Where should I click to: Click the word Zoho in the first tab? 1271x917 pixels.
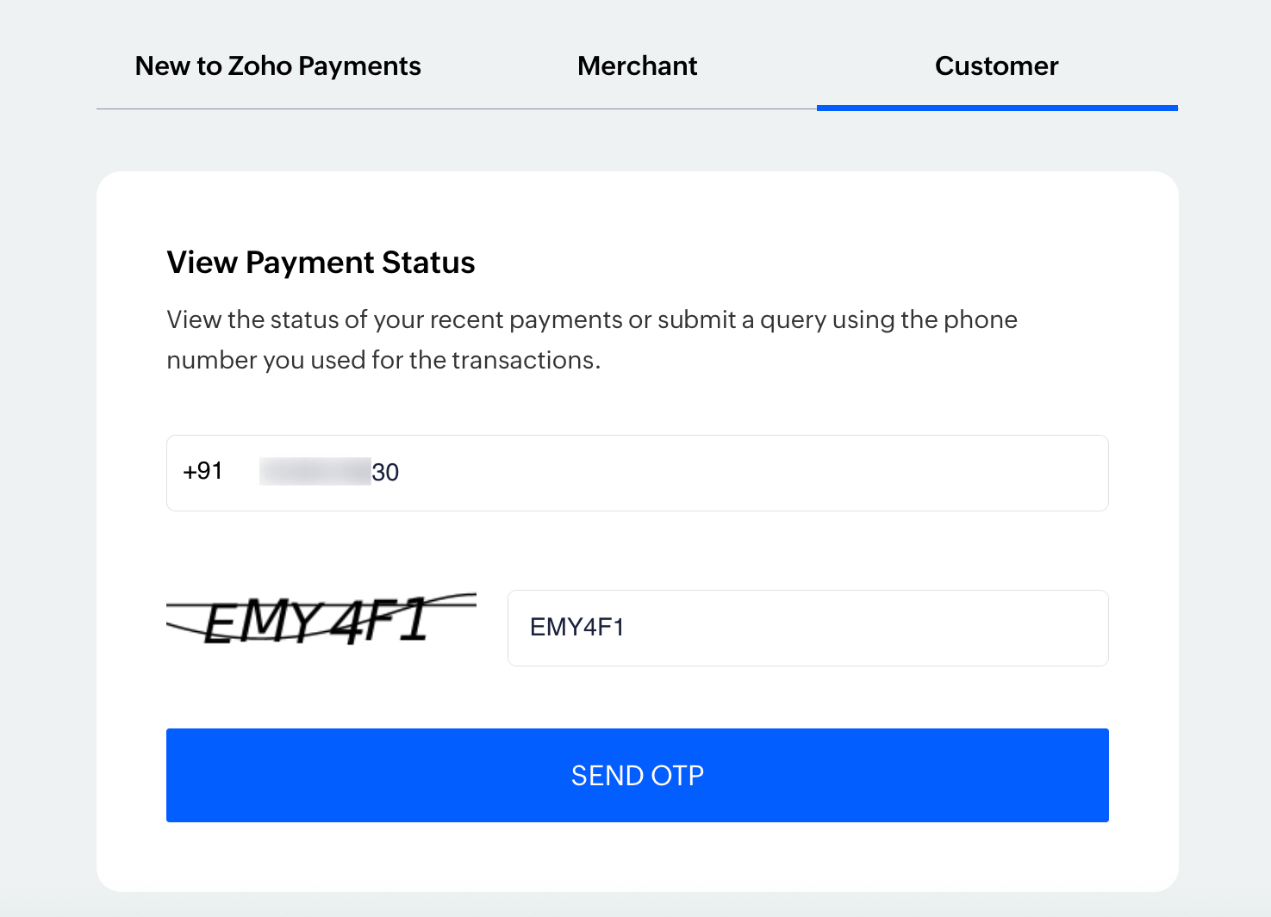260,66
